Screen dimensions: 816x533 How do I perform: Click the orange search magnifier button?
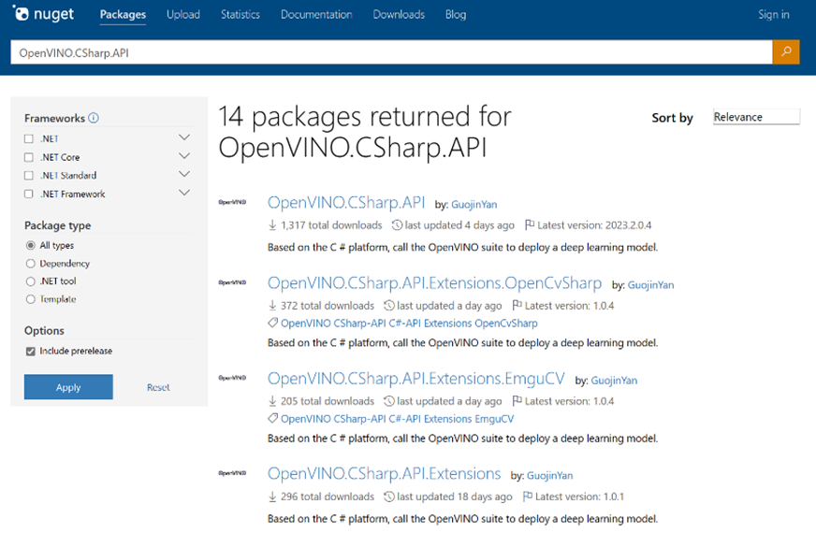point(786,52)
